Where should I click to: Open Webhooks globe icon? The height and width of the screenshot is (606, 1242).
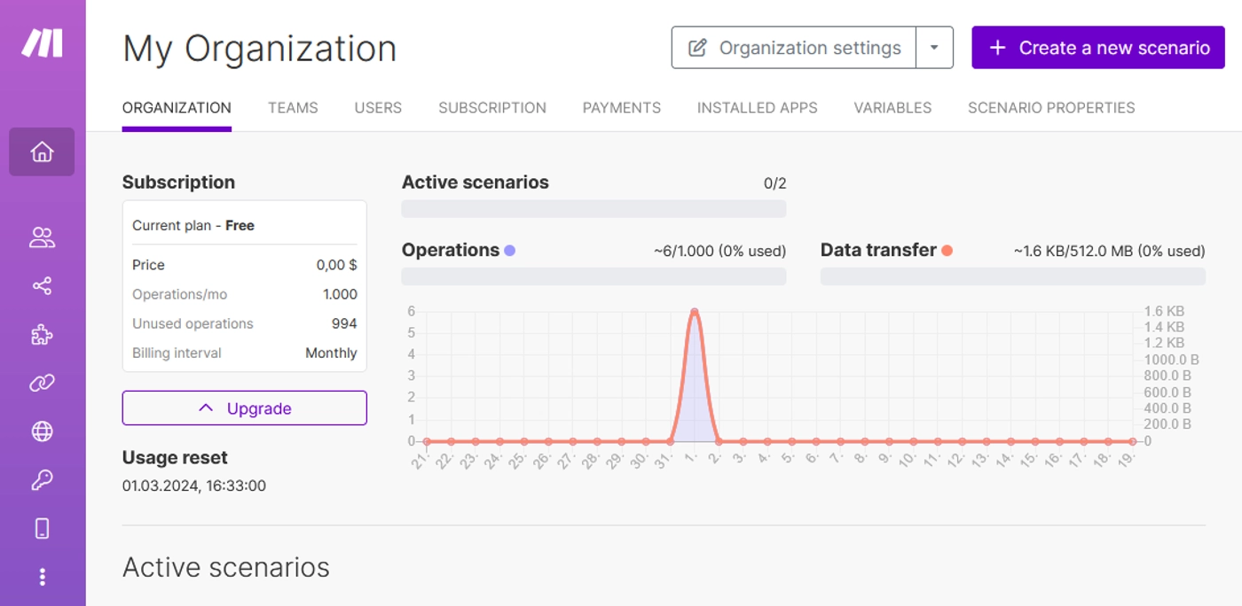pyautogui.click(x=42, y=431)
